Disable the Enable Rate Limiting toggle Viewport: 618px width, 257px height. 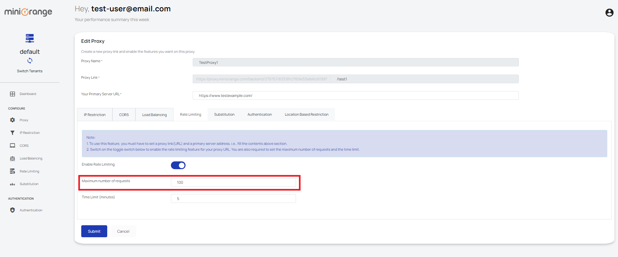(178, 165)
